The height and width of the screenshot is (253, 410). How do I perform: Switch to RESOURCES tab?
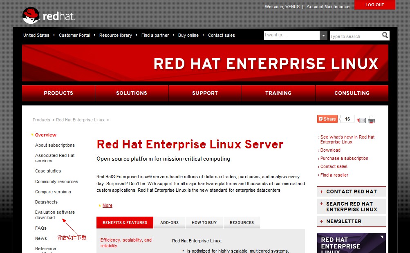point(242,222)
